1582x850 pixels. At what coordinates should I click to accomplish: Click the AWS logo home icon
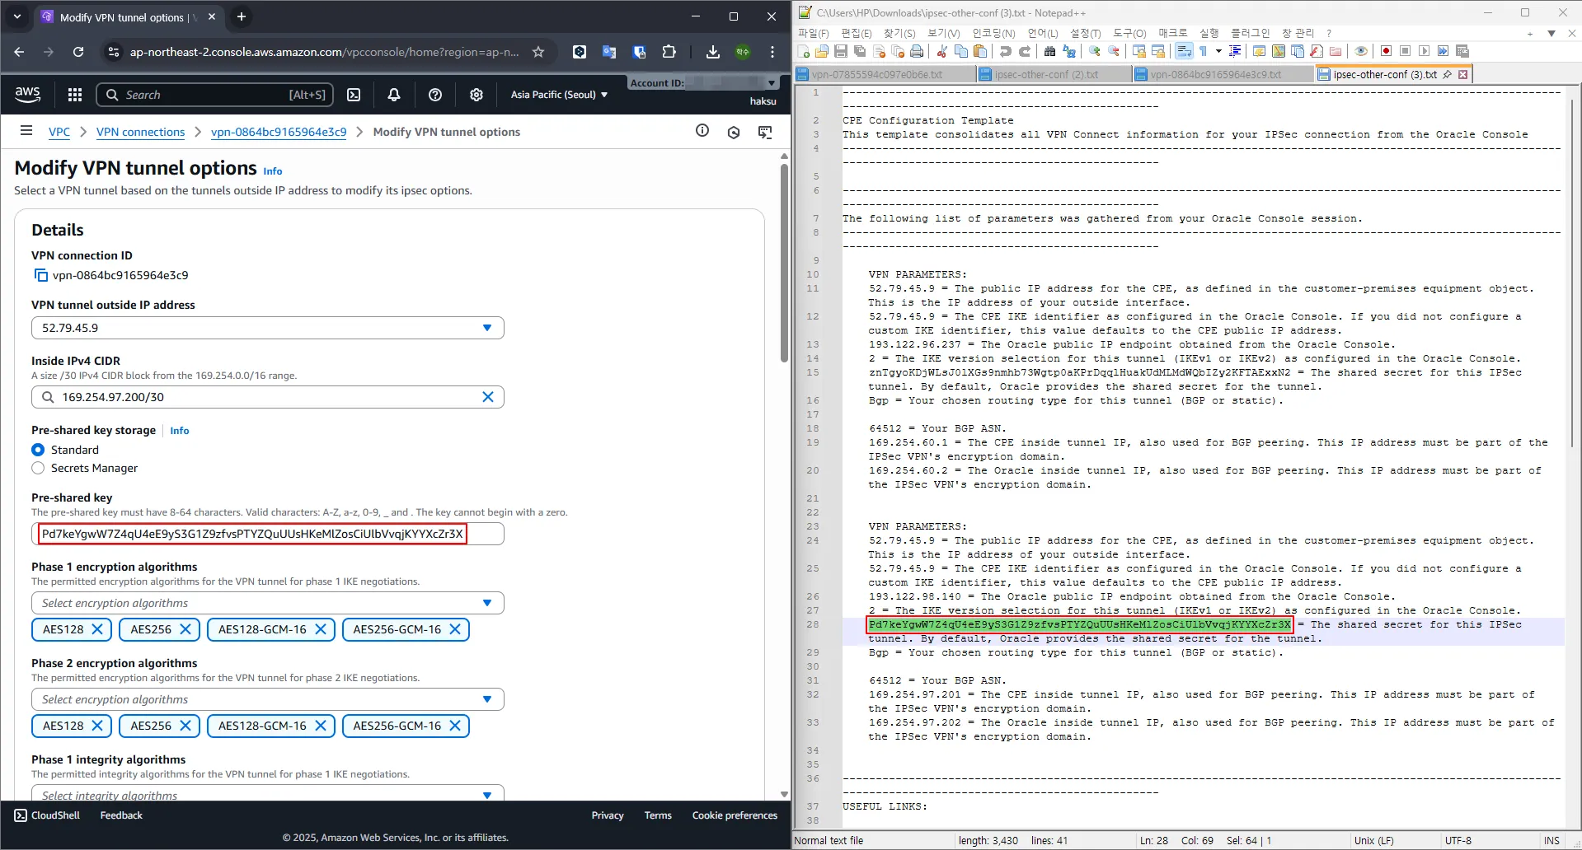[28, 95]
